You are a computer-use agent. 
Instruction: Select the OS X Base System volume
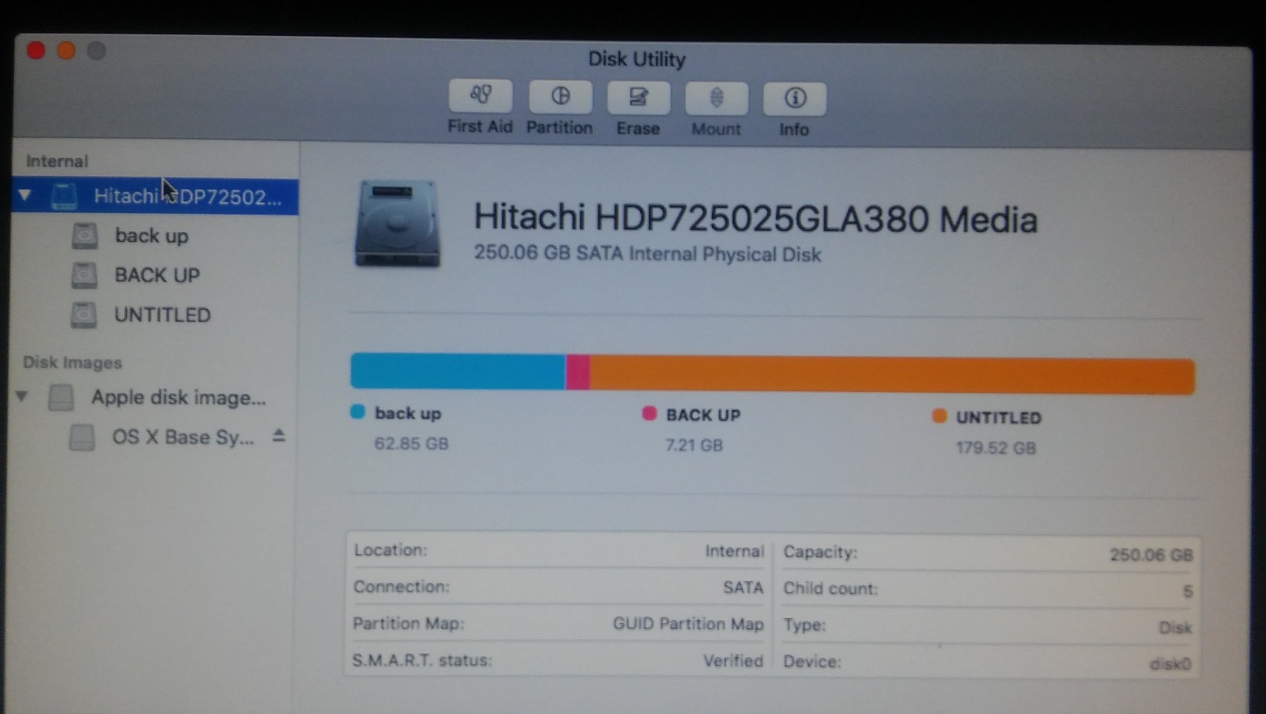click(x=183, y=437)
